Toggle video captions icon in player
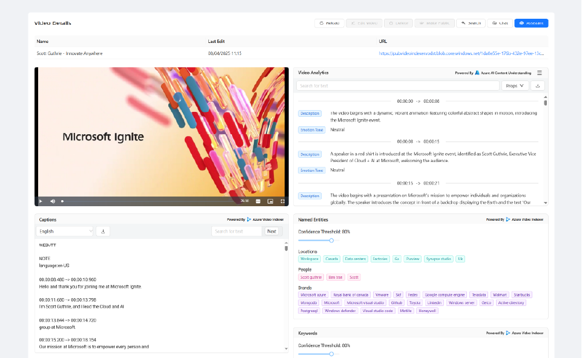Image resolution: width=582 pixels, height=358 pixels. point(259,201)
